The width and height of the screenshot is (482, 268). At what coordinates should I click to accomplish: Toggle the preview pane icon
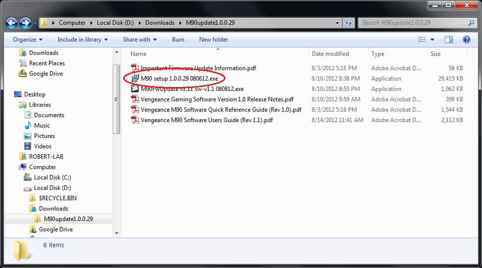click(x=449, y=40)
